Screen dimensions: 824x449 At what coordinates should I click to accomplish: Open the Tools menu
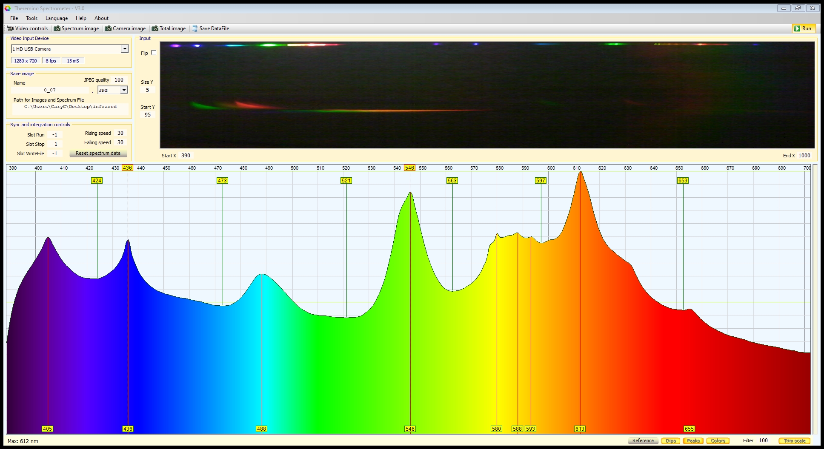tap(31, 18)
